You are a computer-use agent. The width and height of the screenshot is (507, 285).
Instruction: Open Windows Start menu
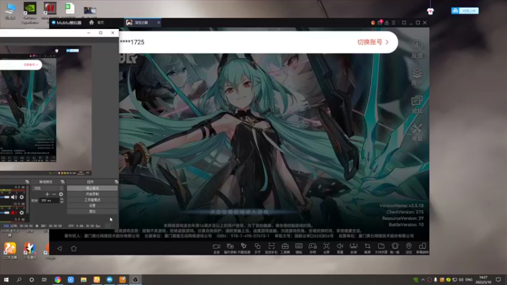pos(6,279)
